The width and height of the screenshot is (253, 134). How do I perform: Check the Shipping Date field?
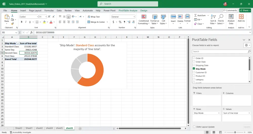coord(194,65)
